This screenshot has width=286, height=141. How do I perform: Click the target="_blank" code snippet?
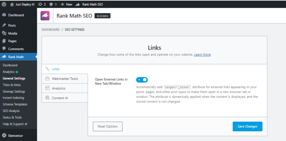pyautogui.click(x=178, y=87)
